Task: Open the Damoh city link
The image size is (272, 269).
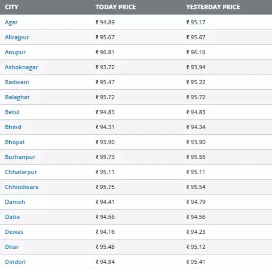Action: point(15,202)
